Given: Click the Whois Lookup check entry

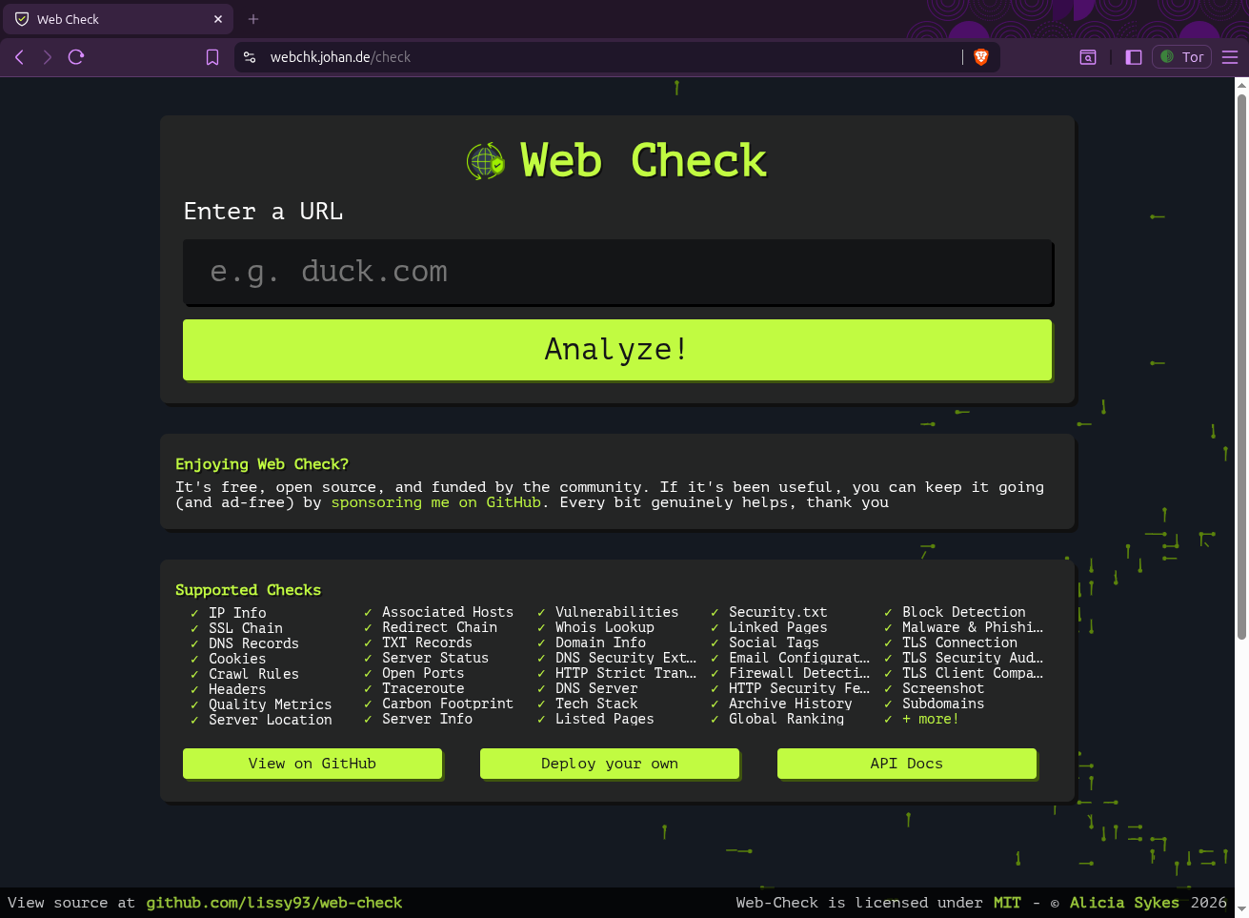Looking at the screenshot, I should click(x=605, y=627).
